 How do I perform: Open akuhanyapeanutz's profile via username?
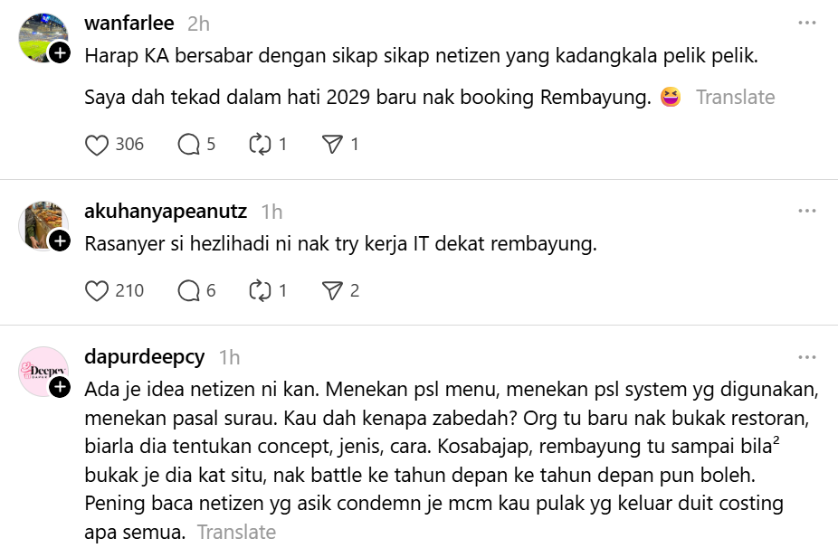[x=165, y=212]
